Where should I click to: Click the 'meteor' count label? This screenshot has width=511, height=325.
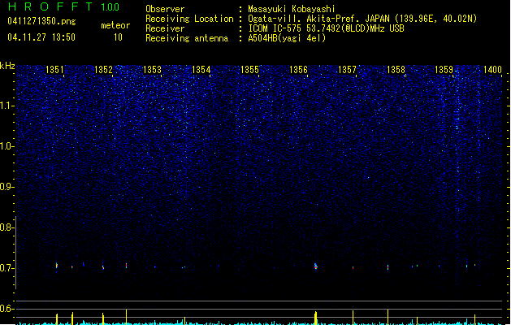(x=115, y=25)
